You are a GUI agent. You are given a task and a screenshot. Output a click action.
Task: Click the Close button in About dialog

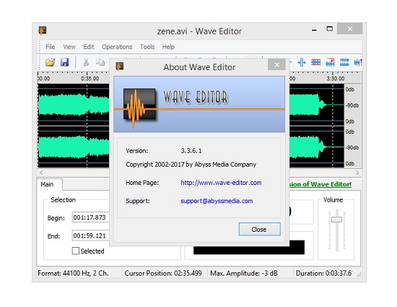[x=260, y=229]
